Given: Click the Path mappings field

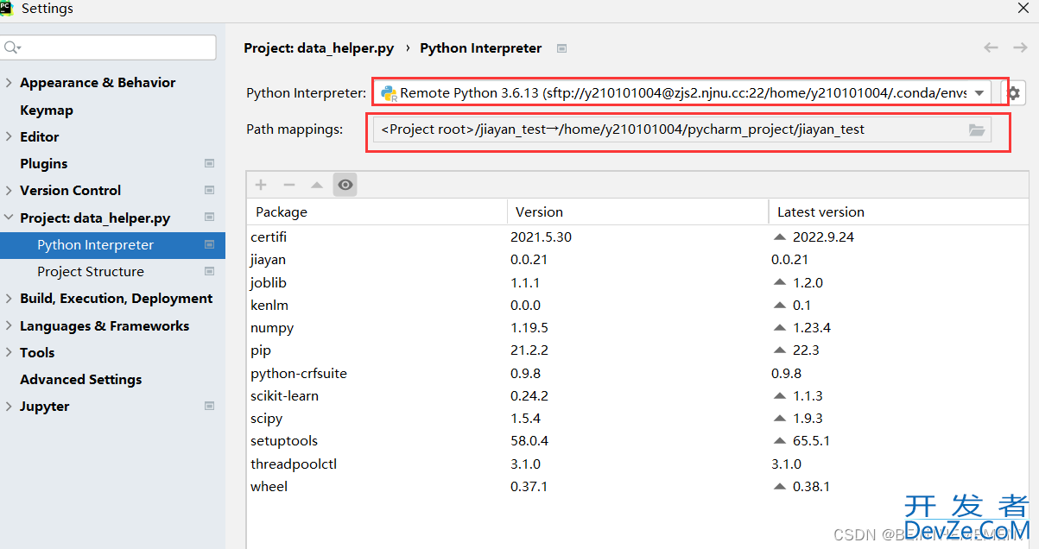Looking at the screenshot, I should 681,130.
